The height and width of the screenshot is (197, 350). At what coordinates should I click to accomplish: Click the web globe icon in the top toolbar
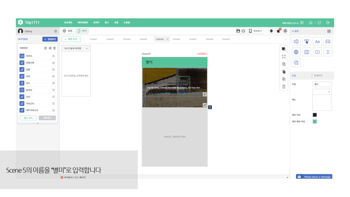tap(285, 31)
